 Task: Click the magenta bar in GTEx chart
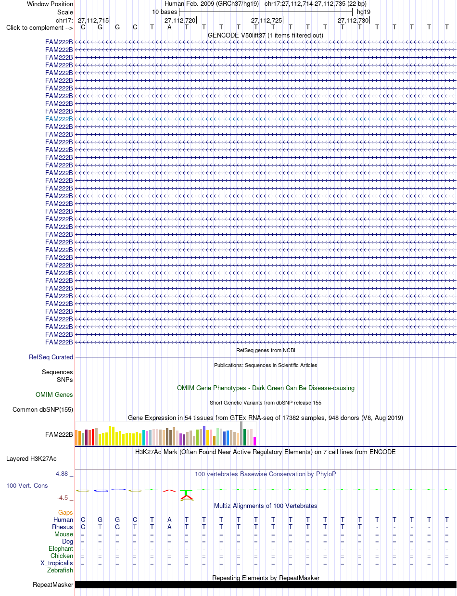[x=255, y=441]
